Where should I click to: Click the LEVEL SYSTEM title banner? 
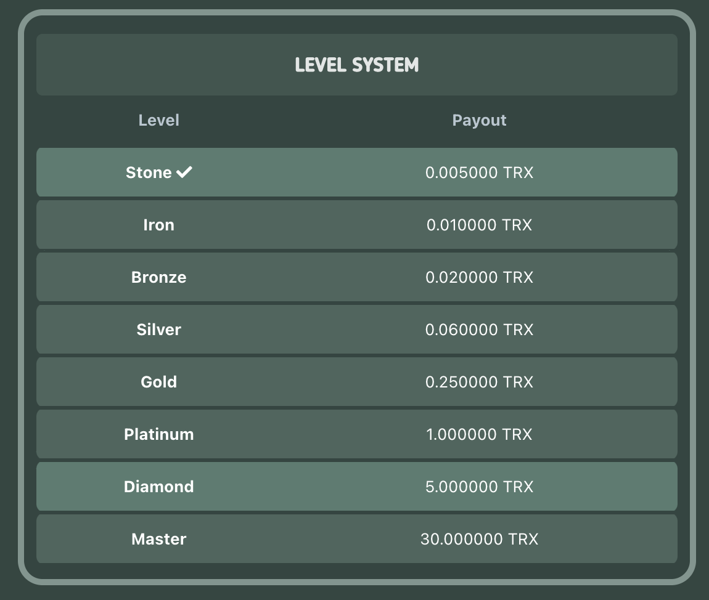(357, 65)
